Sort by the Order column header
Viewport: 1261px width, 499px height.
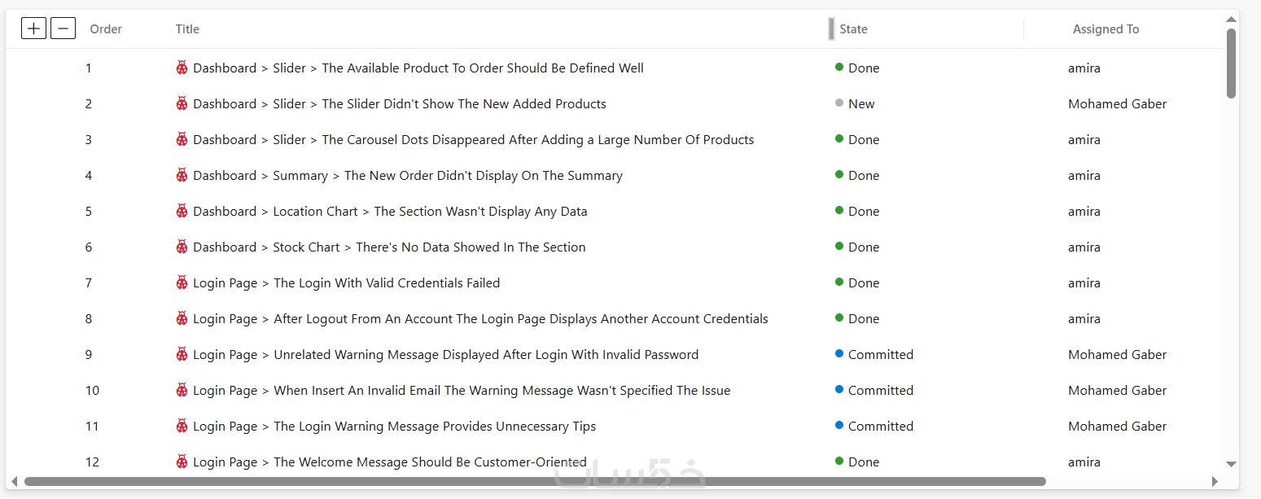(x=106, y=29)
